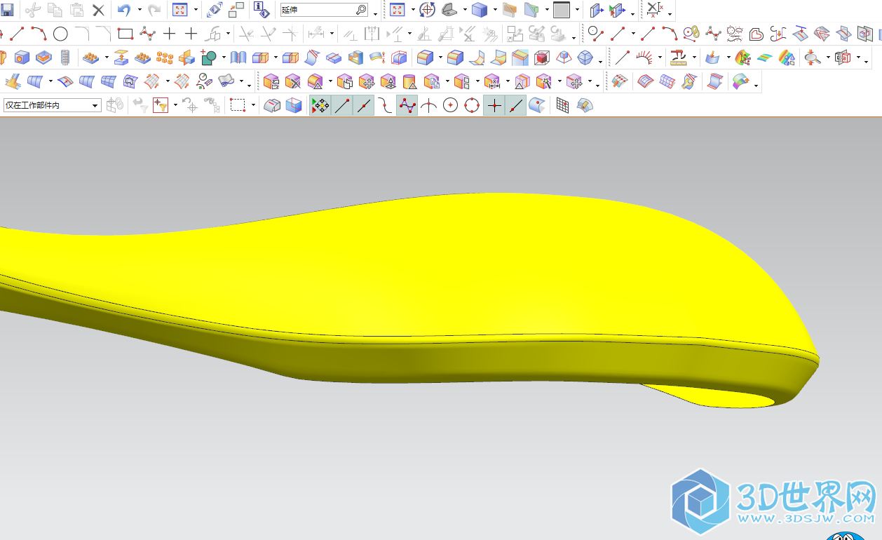Toggle Enable Snap Point button

tap(320, 105)
